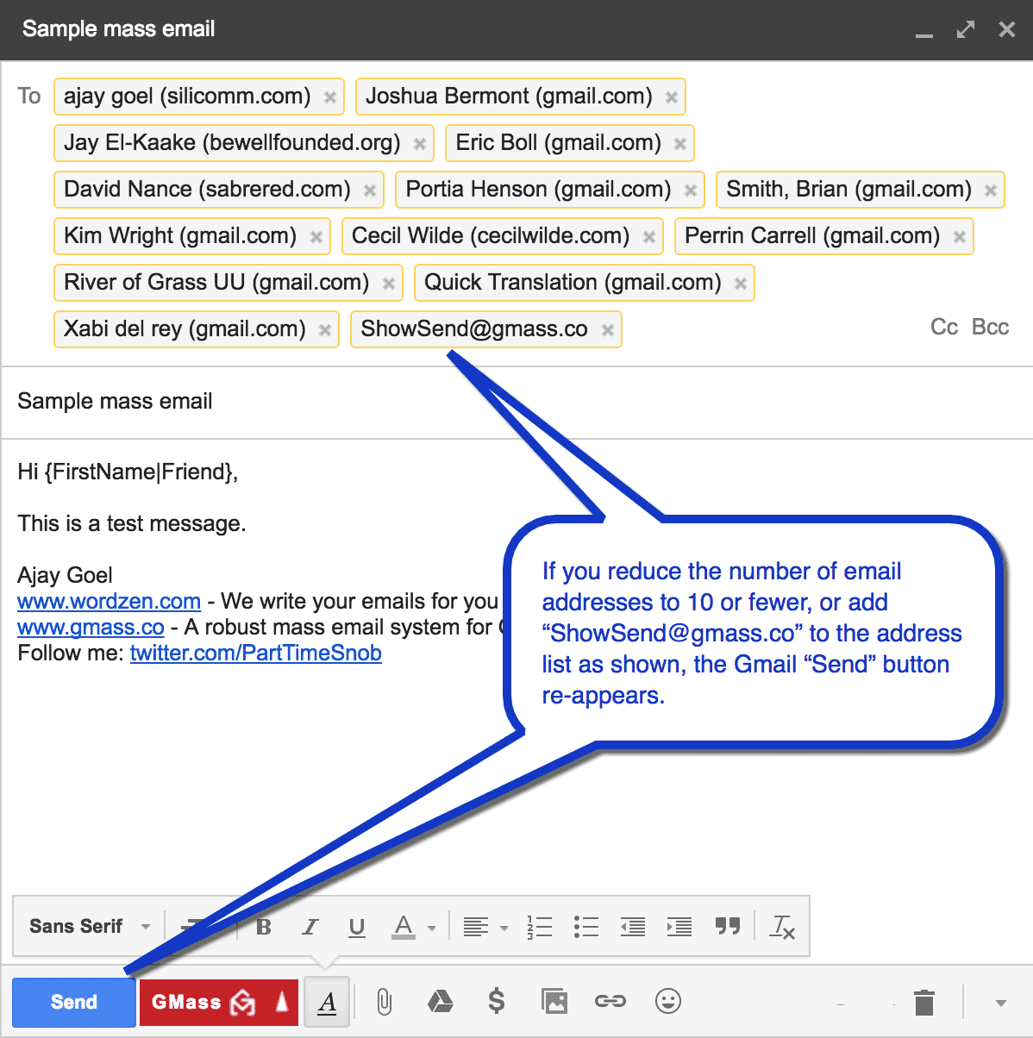The width and height of the screenshot is (1033, 1038).
Task: Open text color picker
Action: pos(413,927)
